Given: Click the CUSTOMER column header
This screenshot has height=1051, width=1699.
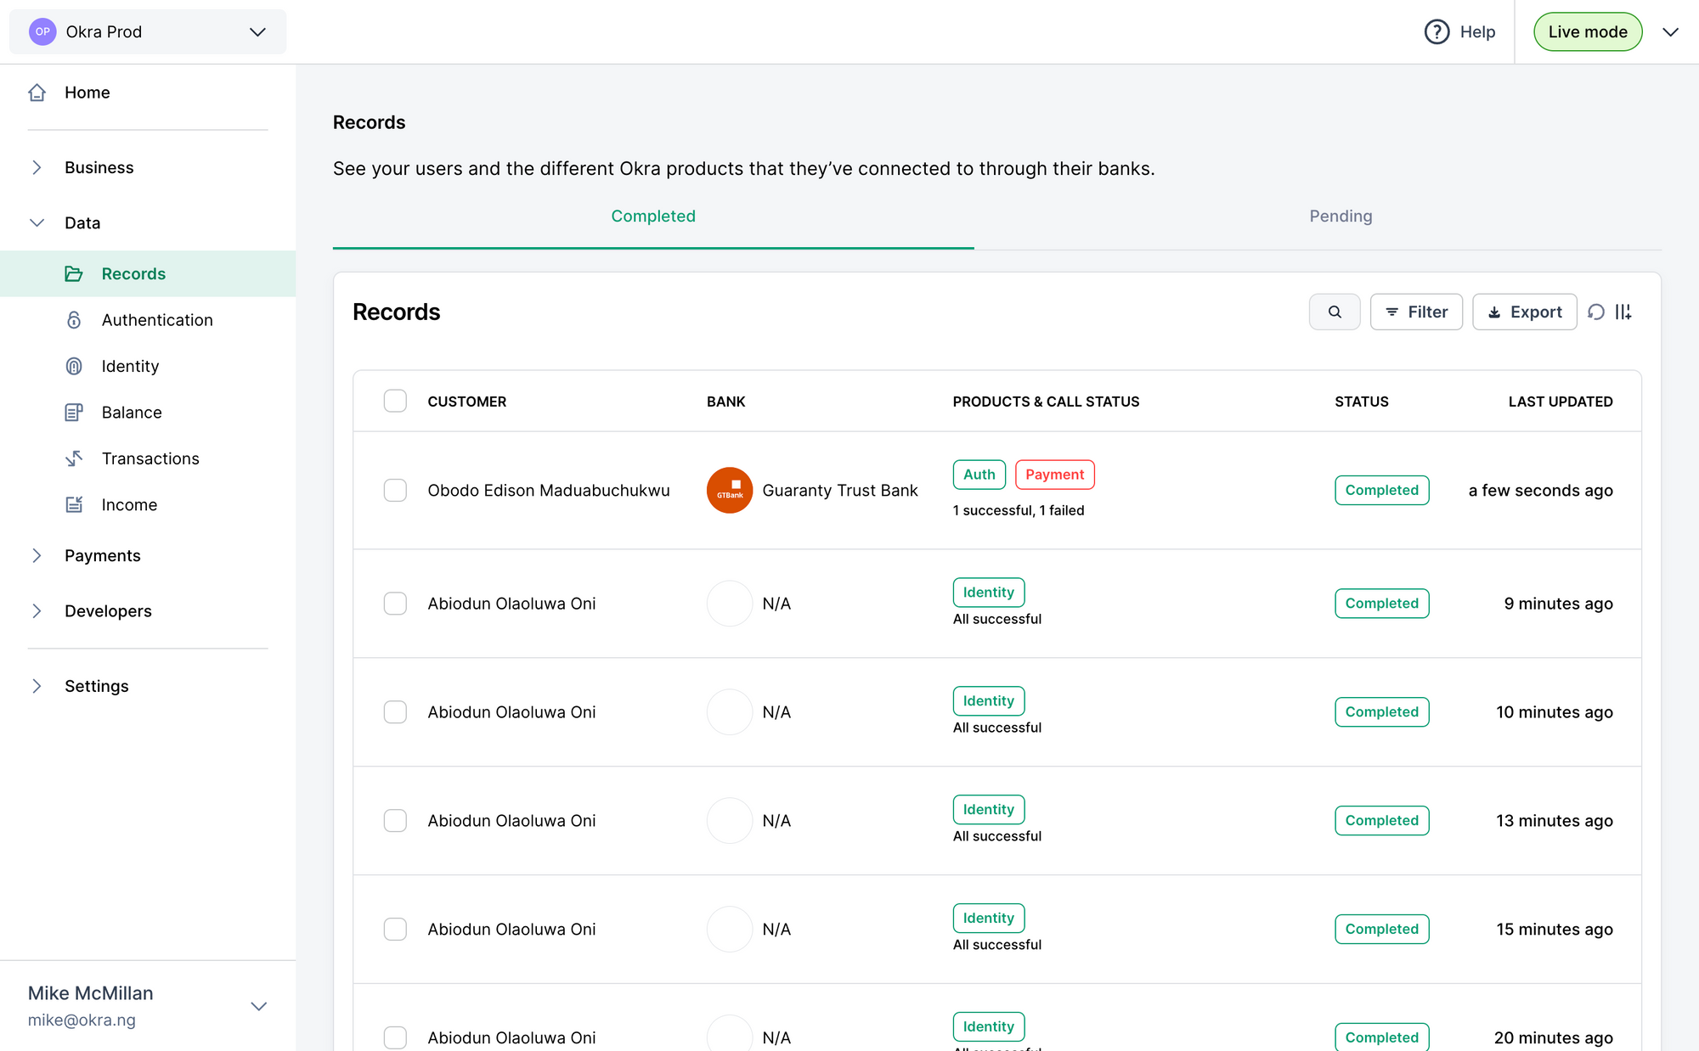Looking at the screenshot, I should click(466, 402).
